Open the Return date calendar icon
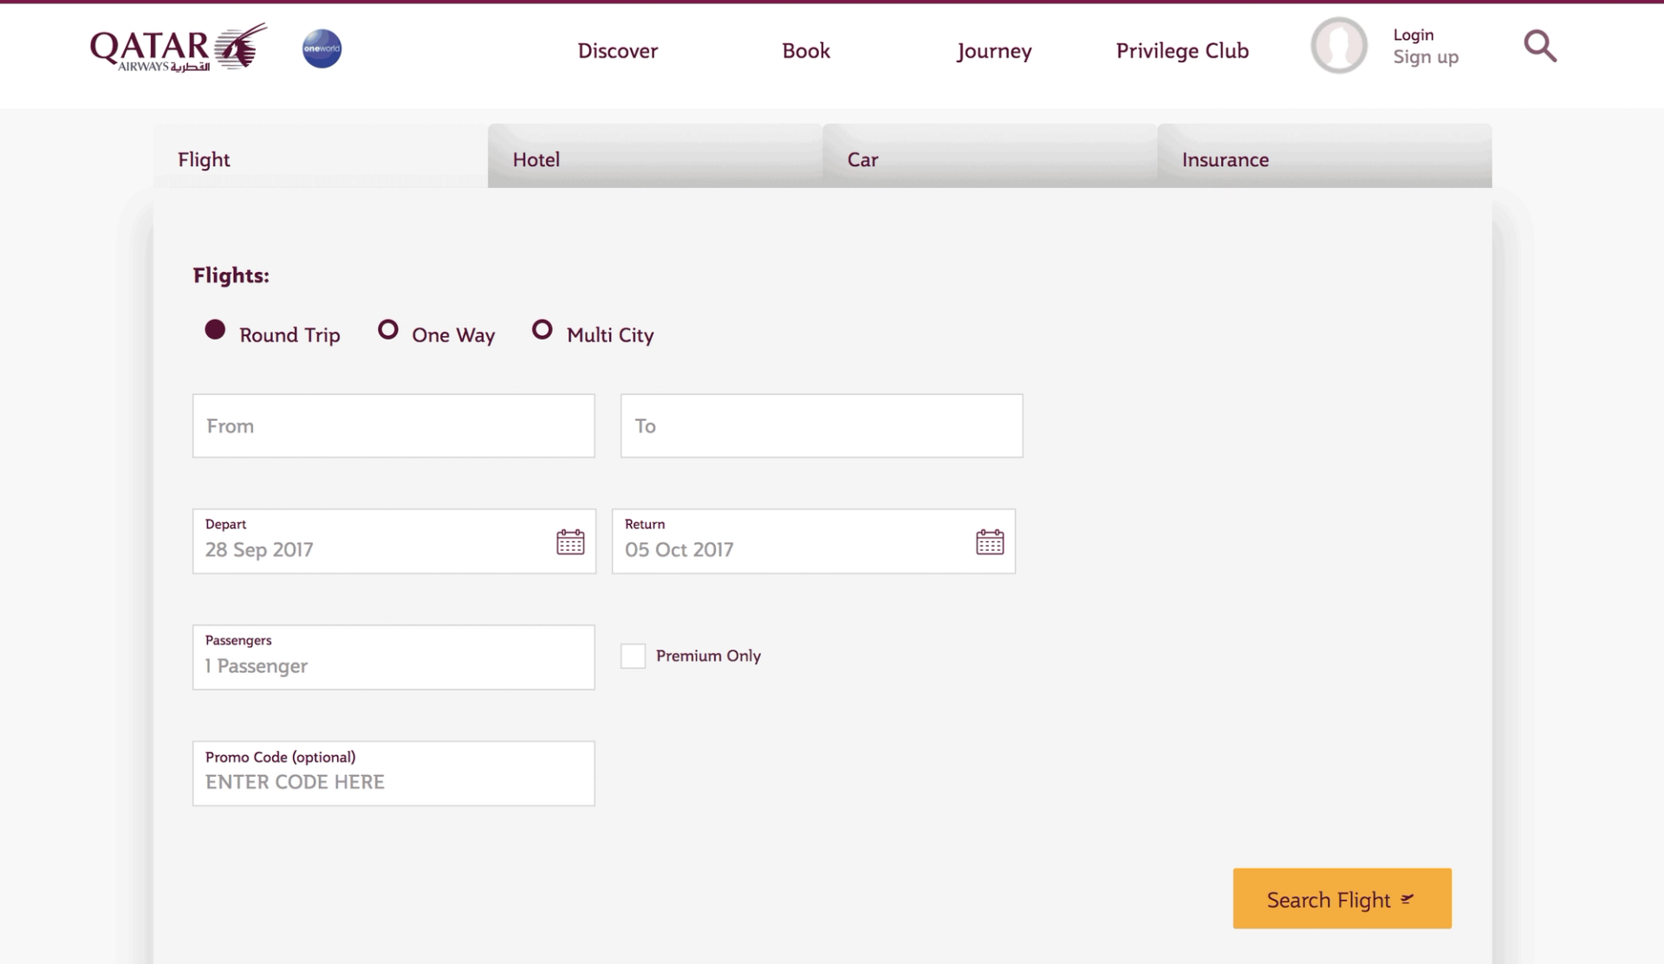 click(989, 540)
